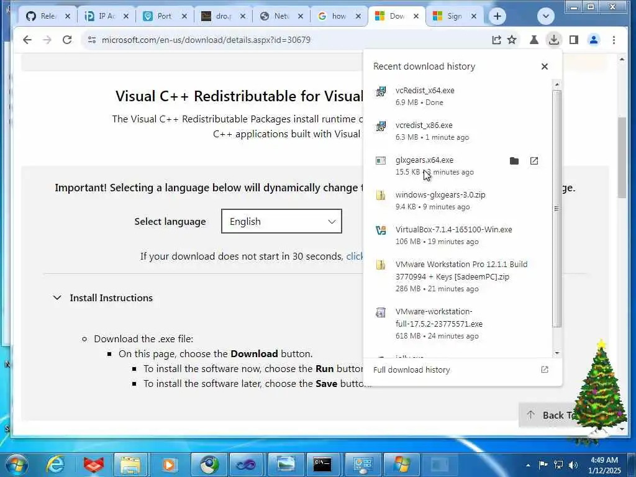636x477 pixels.
Task: Open the Windows Start menu
Action: (x=16, y=464)
